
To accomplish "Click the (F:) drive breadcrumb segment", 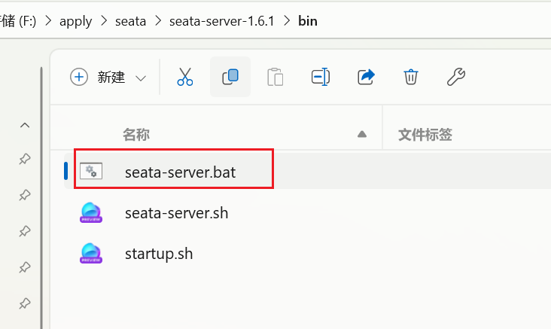I will pos(18,21).
